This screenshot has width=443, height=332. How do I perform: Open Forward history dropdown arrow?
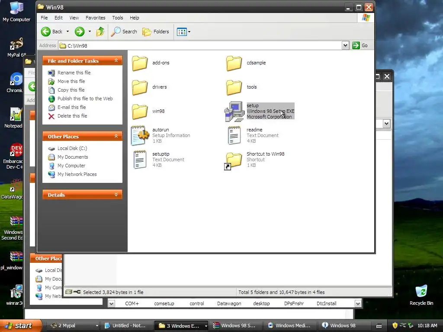pos(90,32)
